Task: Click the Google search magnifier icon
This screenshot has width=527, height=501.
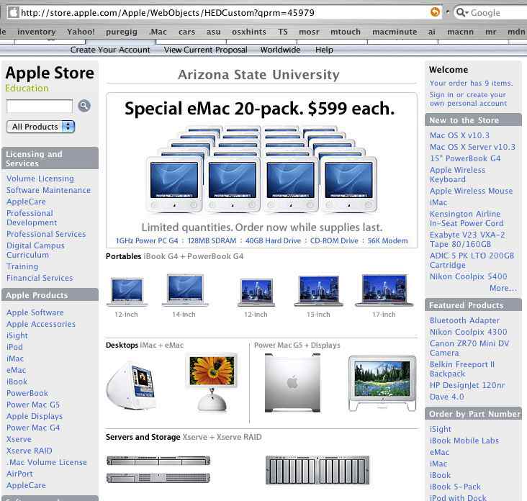Action: (x=461, y=12)
